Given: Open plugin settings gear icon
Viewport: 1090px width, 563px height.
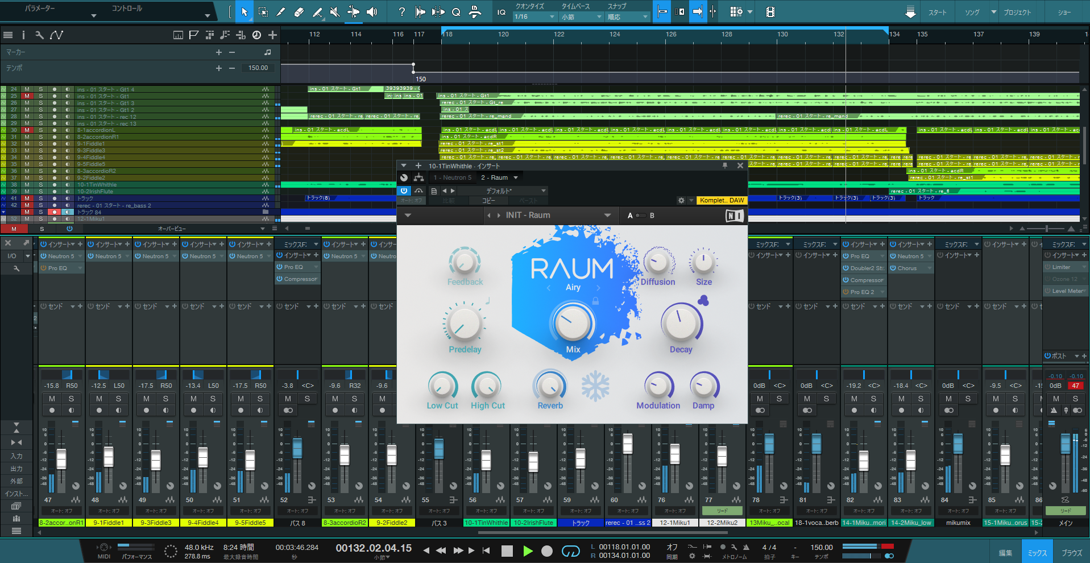Looking at the screenshot, I should click(x=681, y=200).
